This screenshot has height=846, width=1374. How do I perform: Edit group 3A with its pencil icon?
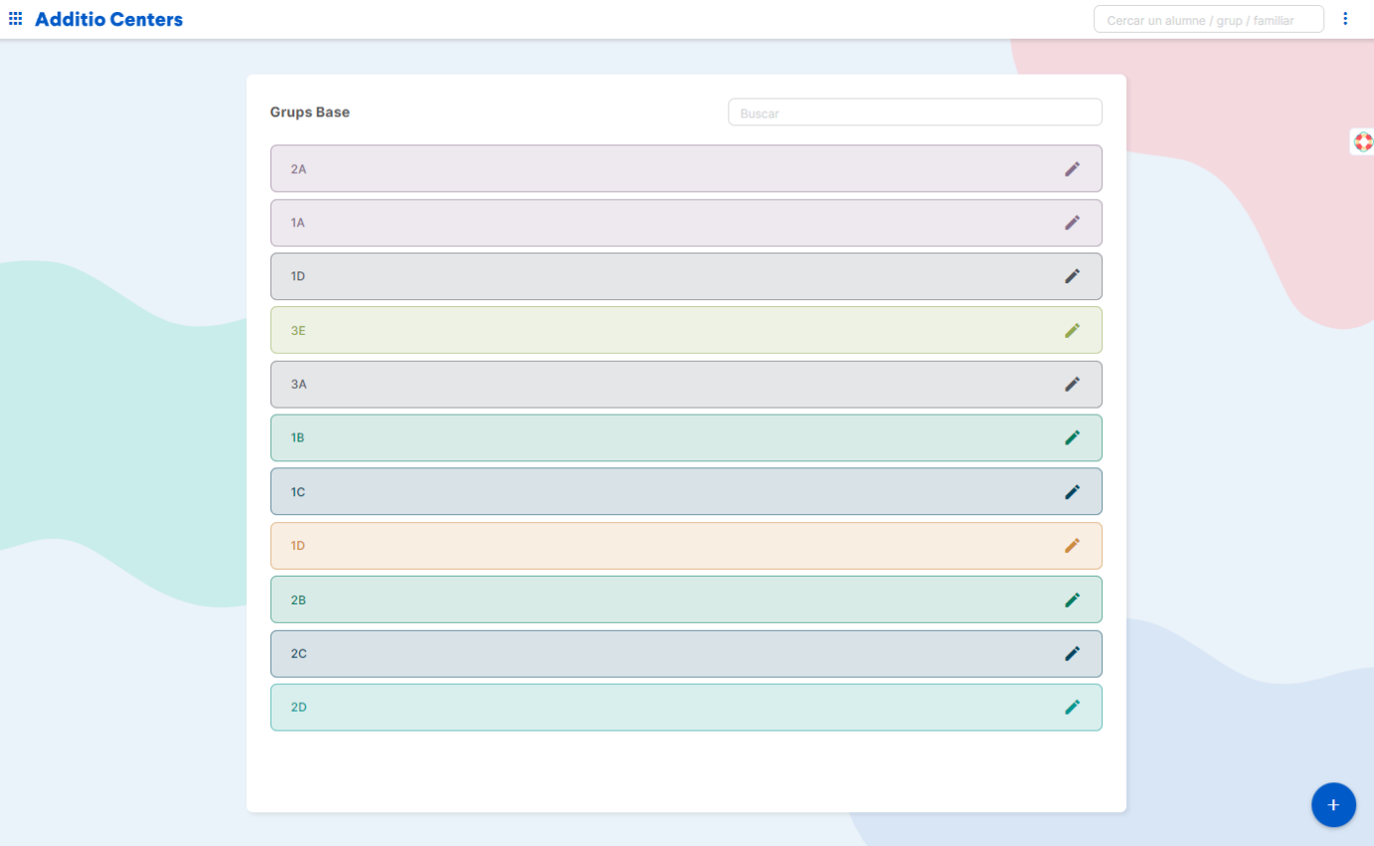[x=1072, y=384]
